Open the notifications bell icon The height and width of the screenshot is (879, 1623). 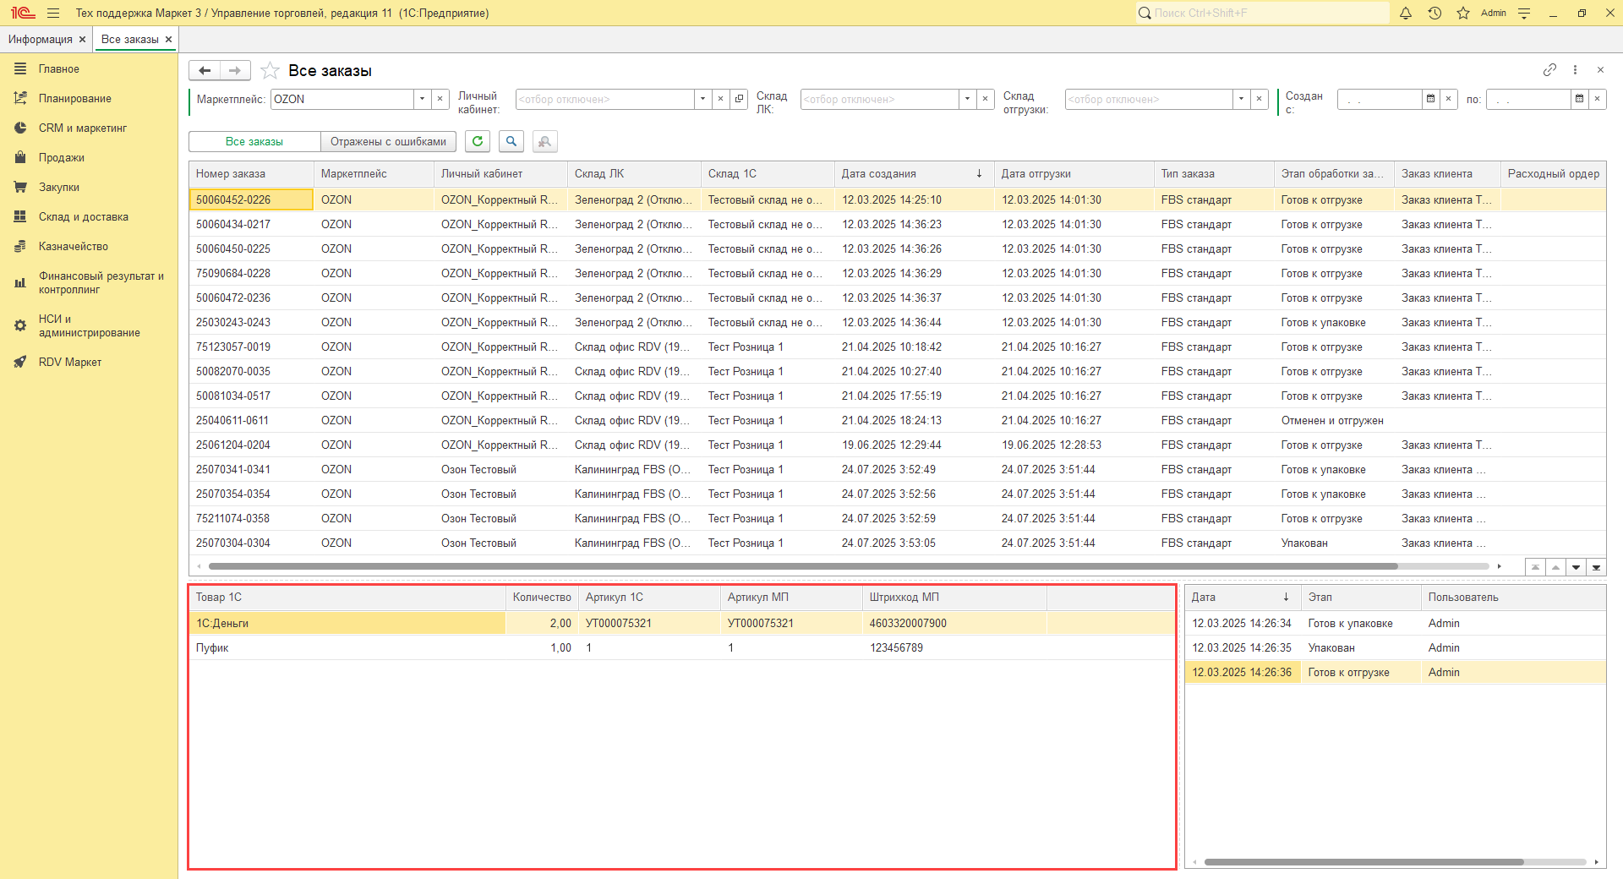[x=1406, y=14]
